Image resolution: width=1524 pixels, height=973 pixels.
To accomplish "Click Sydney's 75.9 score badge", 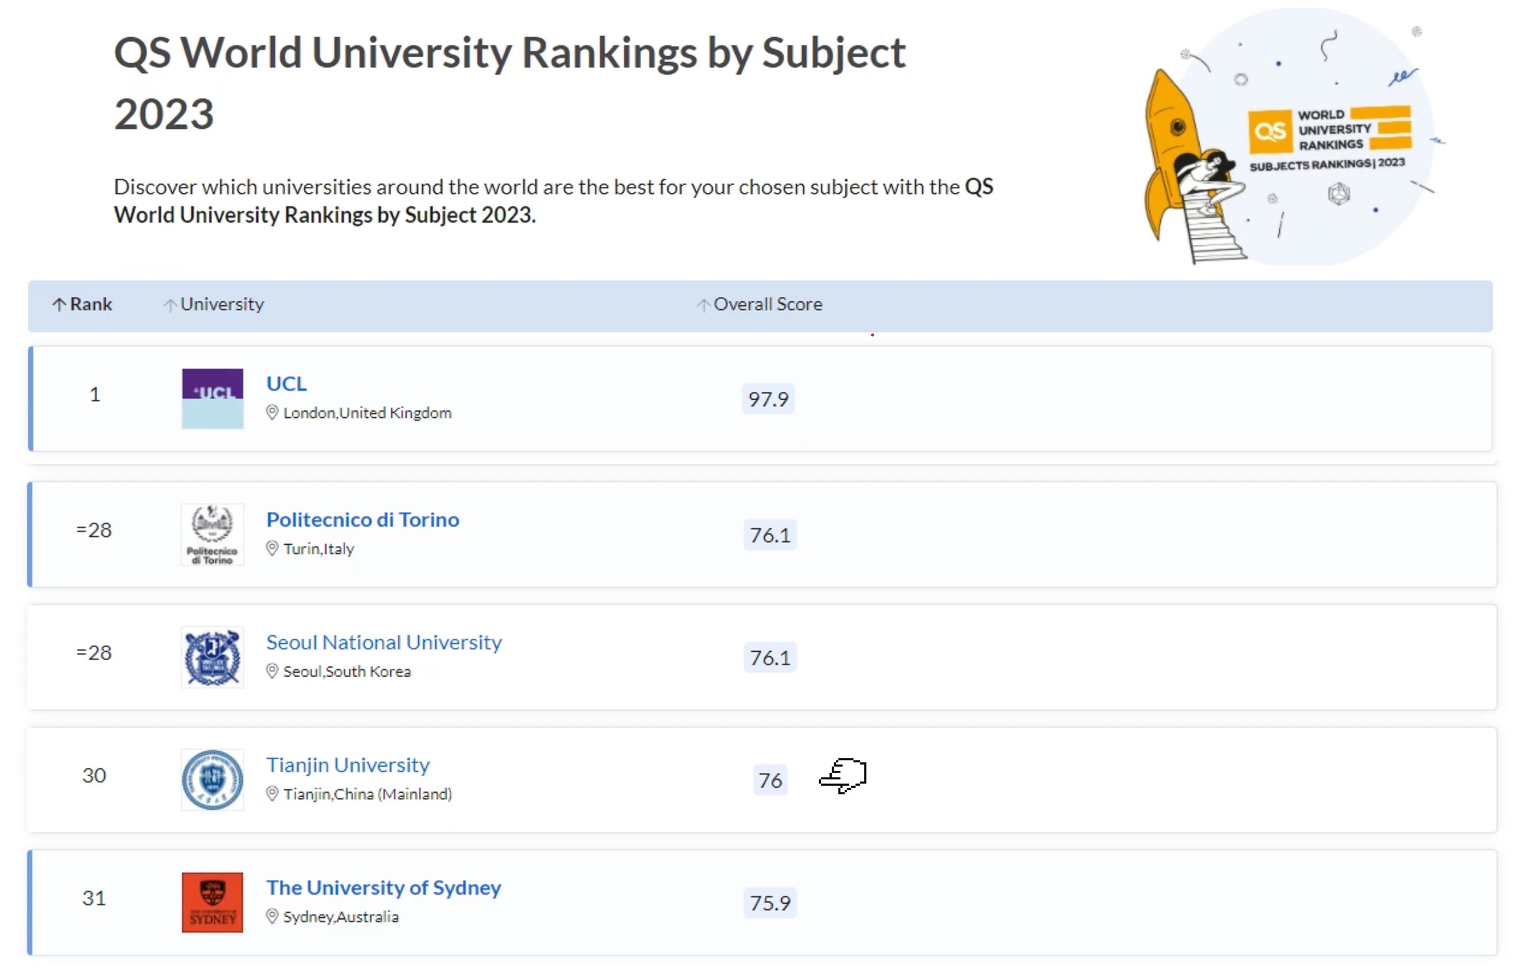I will pyautogui.click(x=771, y=903).
